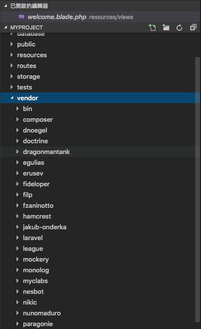The height and width of the screenshot is (329, 201).
Task: Collapse the open editors section arrow
Action: pyautogui.click(x=6, y=6)
